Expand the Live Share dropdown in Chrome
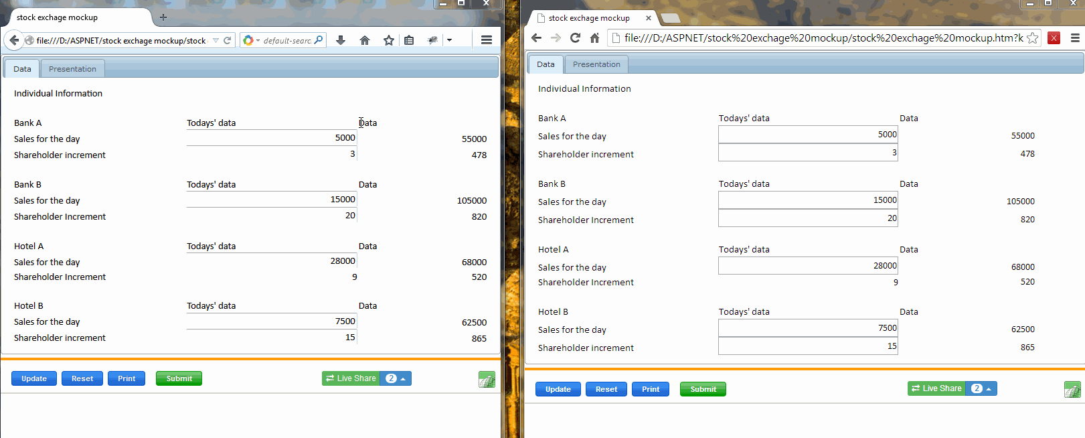Image resolution: width=1085 pixels, height=438 pixels. tap(981, 388)
